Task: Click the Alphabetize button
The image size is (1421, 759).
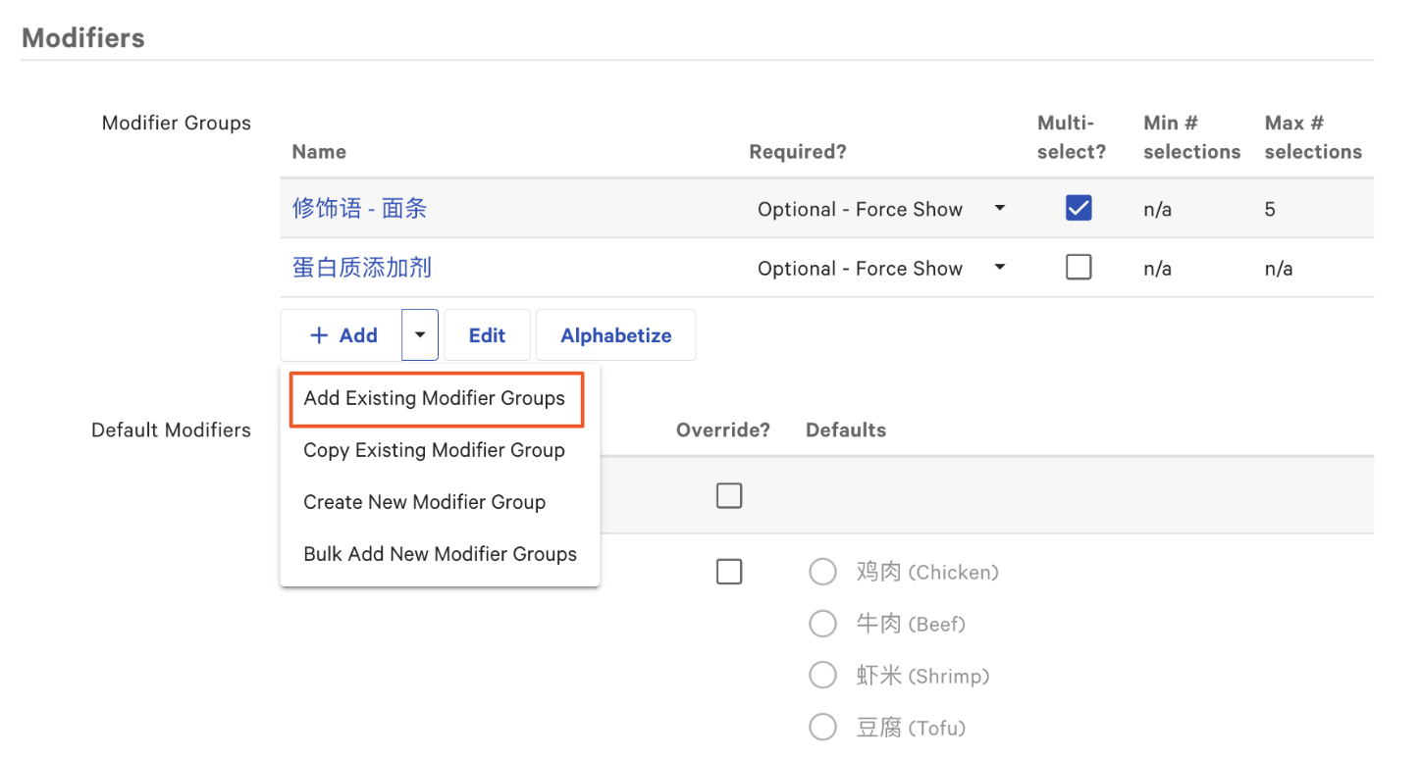Action: point(615,334)
